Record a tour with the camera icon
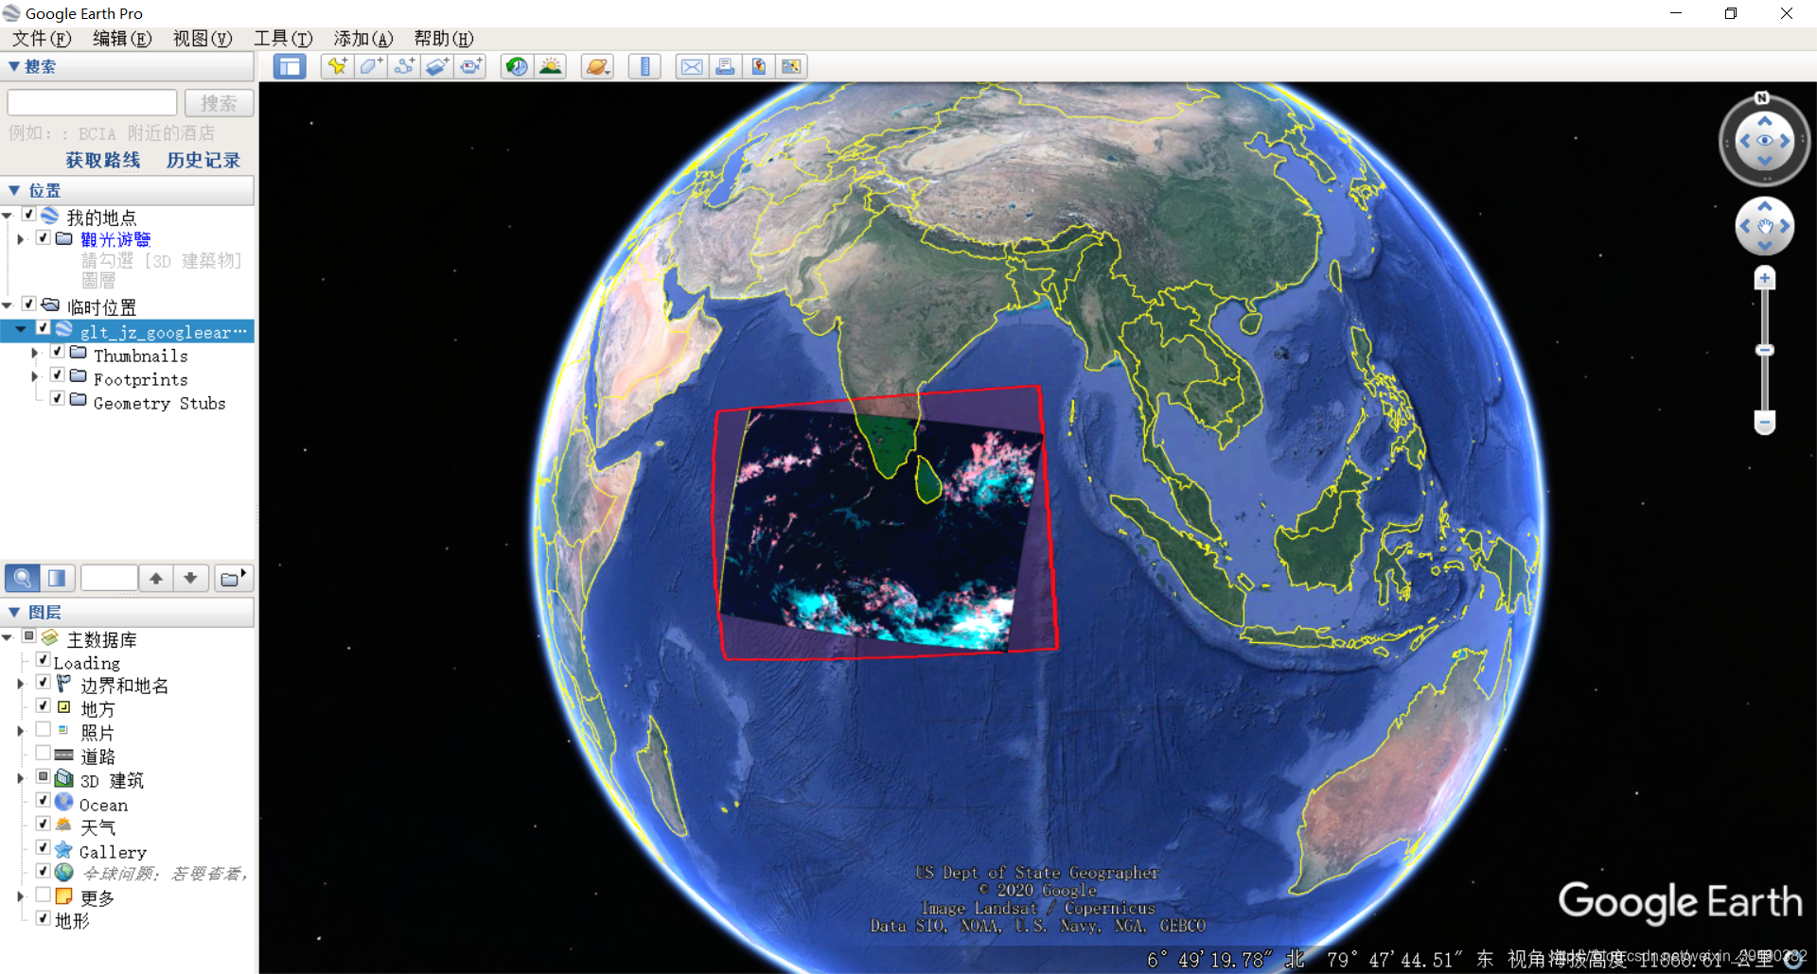The width and height of the screenshot is (1817, 974). click(x=470, y=66)
